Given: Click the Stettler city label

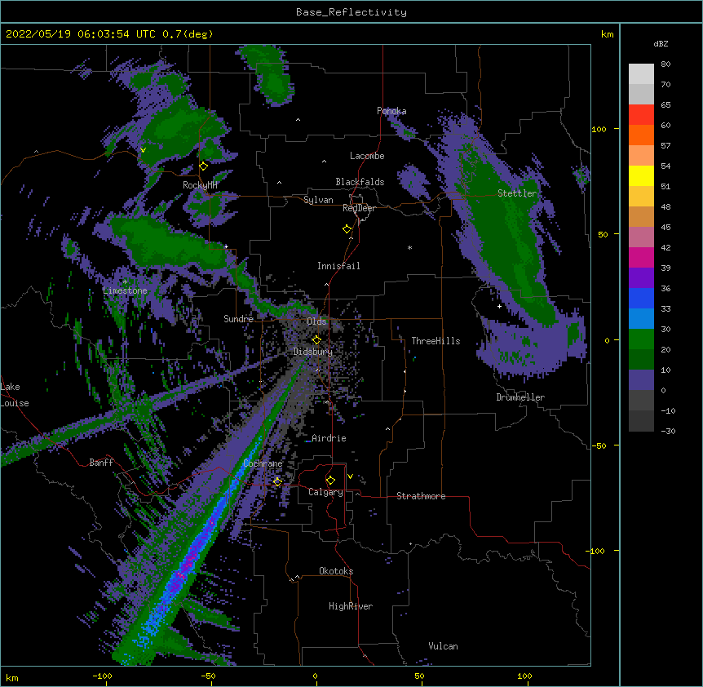Looking at the screenshot, I should pyautogui.click(x=517, y=193).
